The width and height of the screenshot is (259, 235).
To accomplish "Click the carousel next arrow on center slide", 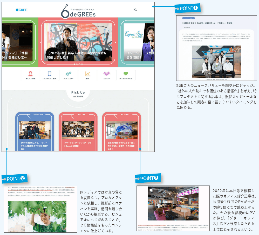I will point(116,42).
